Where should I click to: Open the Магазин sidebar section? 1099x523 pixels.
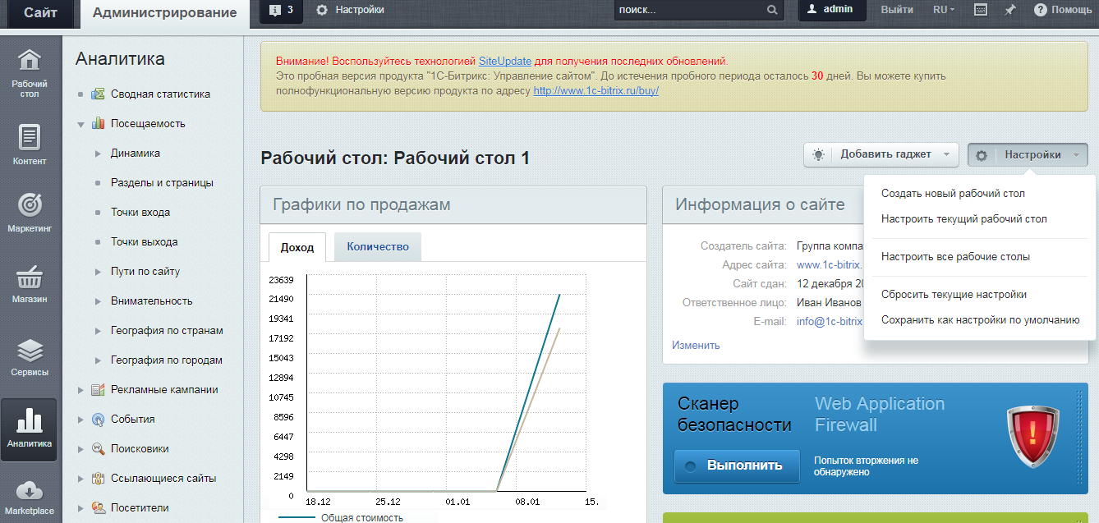coord(30,283)
